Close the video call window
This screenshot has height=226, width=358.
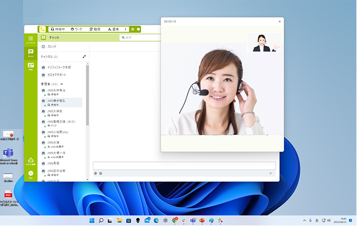tap(280, 22)
